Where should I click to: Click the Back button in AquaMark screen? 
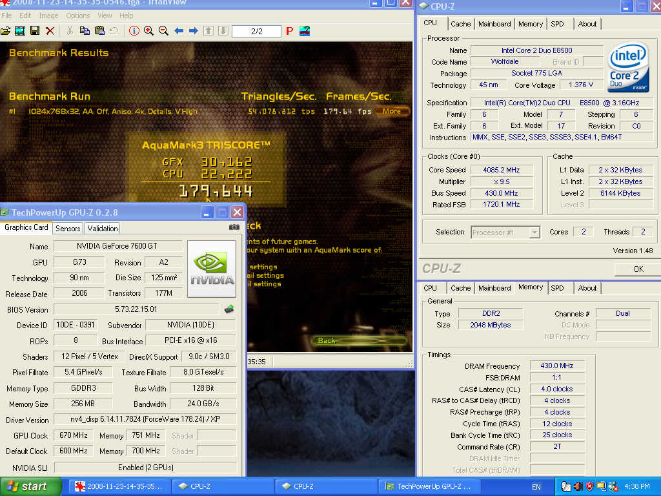359,340
